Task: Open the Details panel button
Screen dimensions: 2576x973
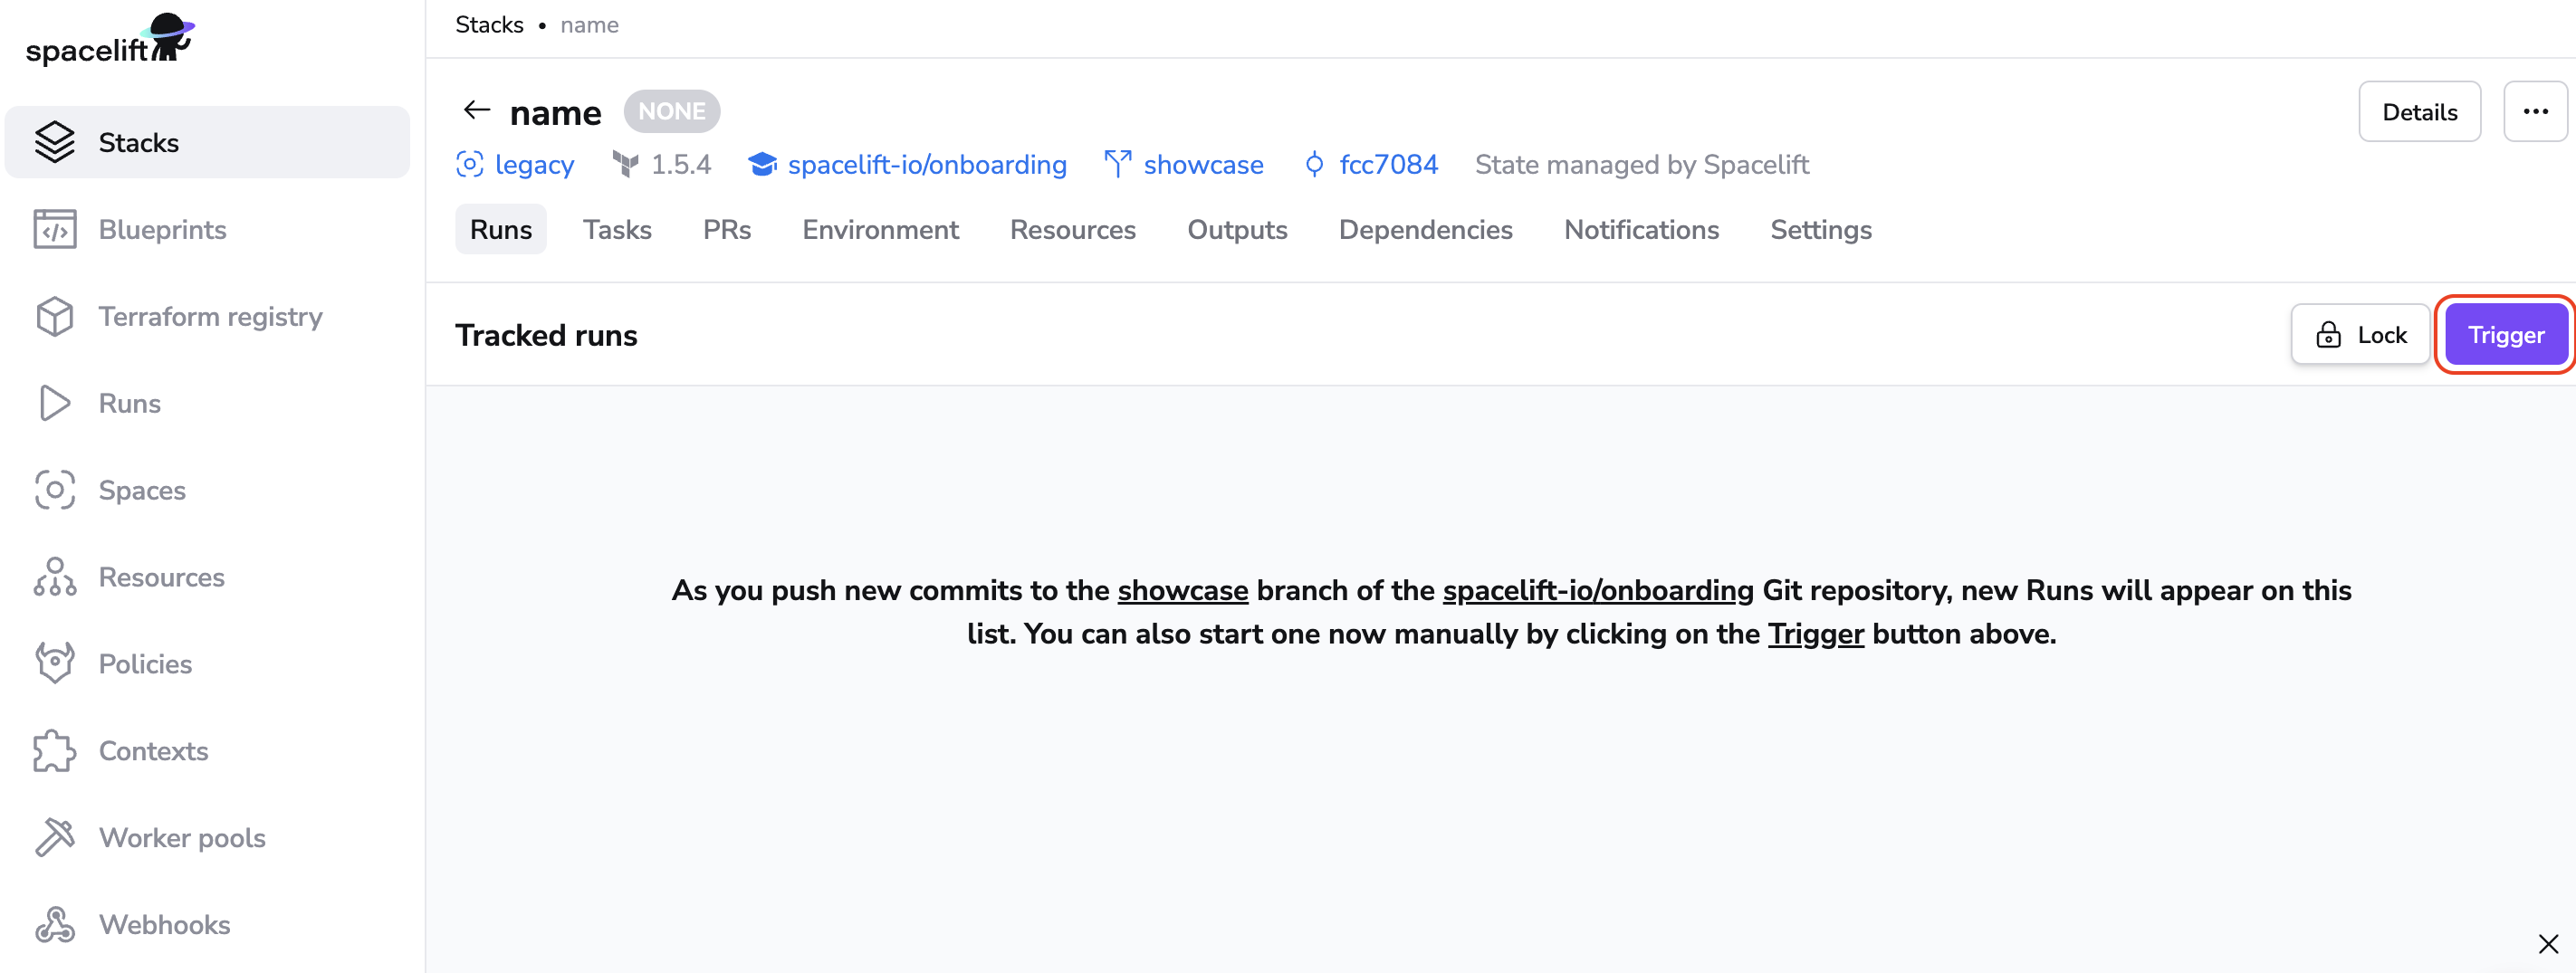Action: [2418, 112]
